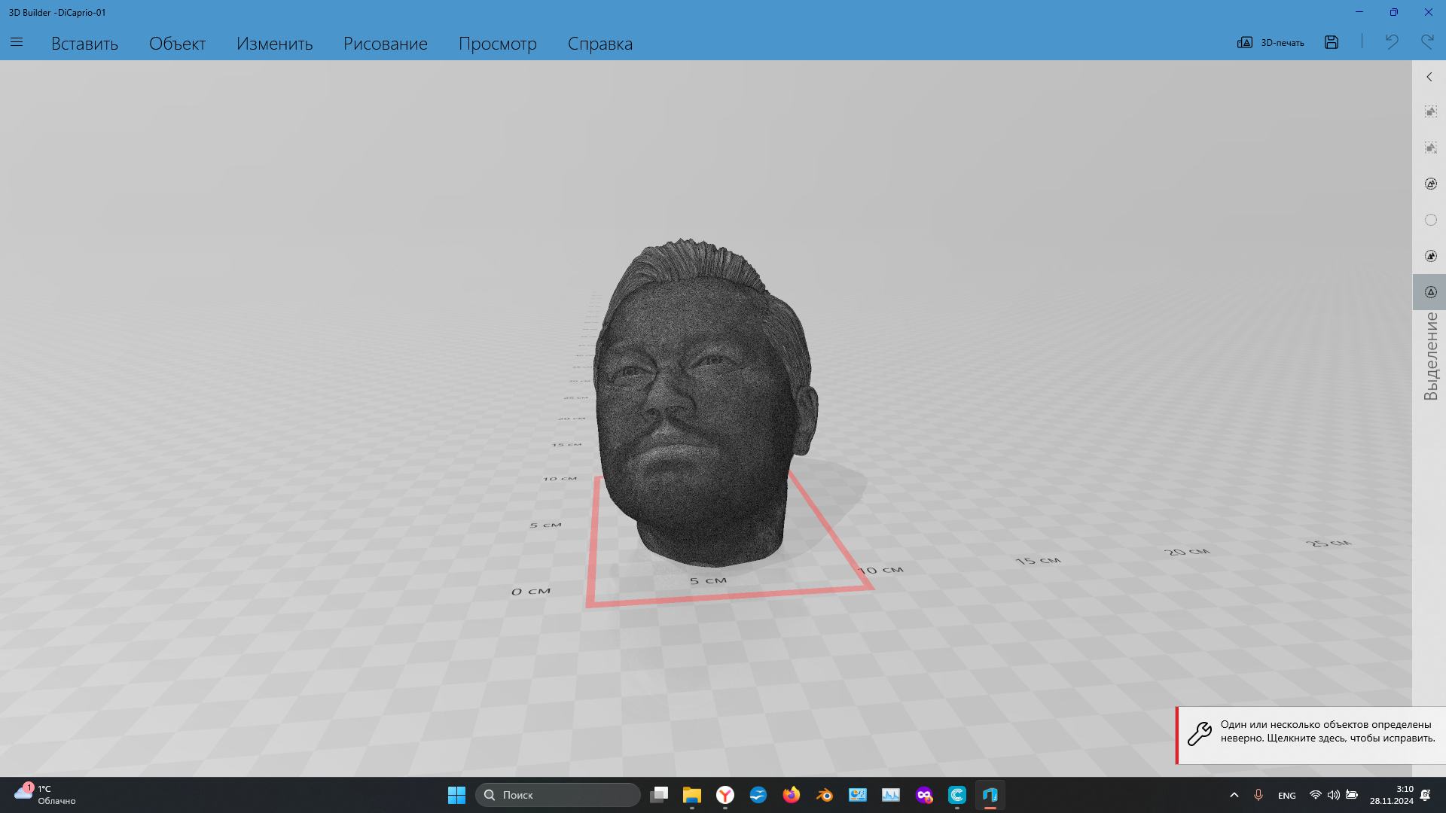
Task: Open the notification bell in the tray
Action: (x=1426, y=795)
